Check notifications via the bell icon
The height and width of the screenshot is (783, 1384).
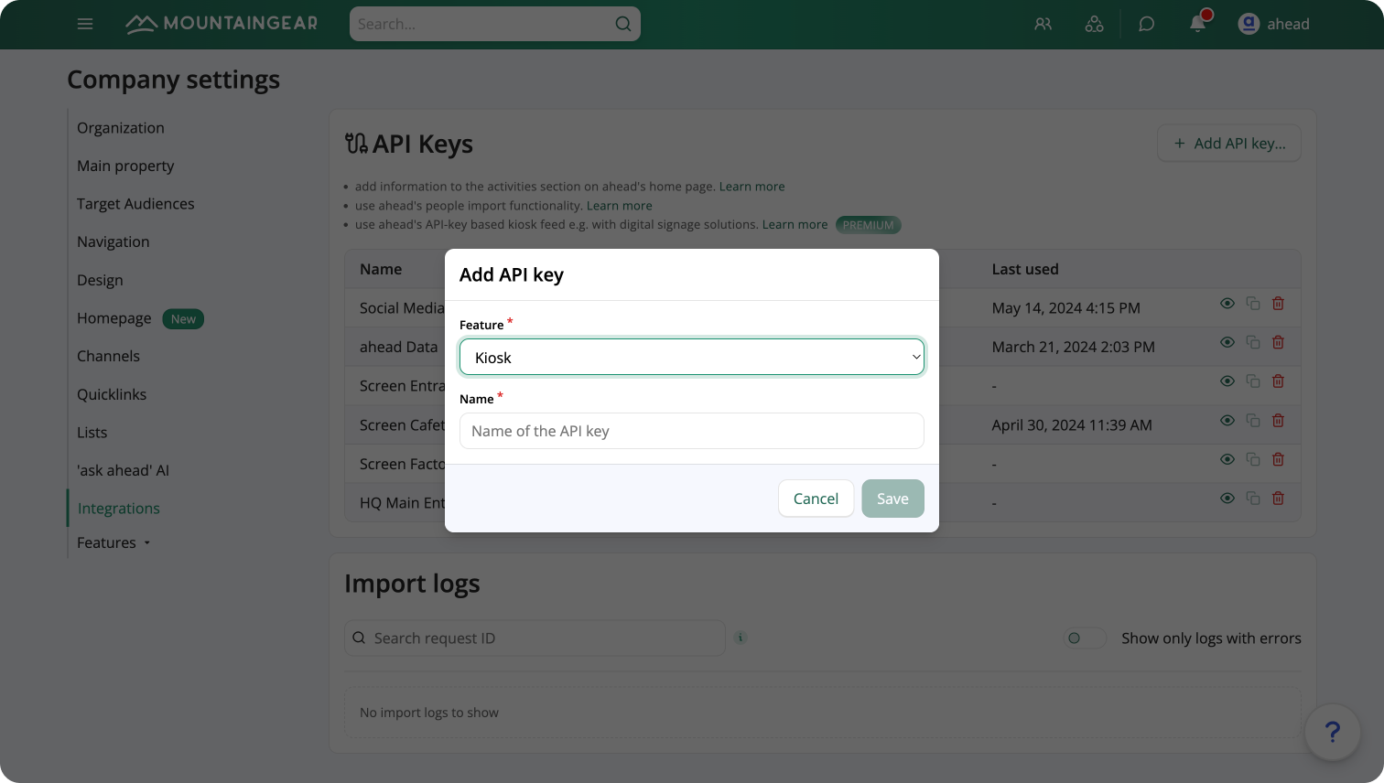tap(1197, 24)
